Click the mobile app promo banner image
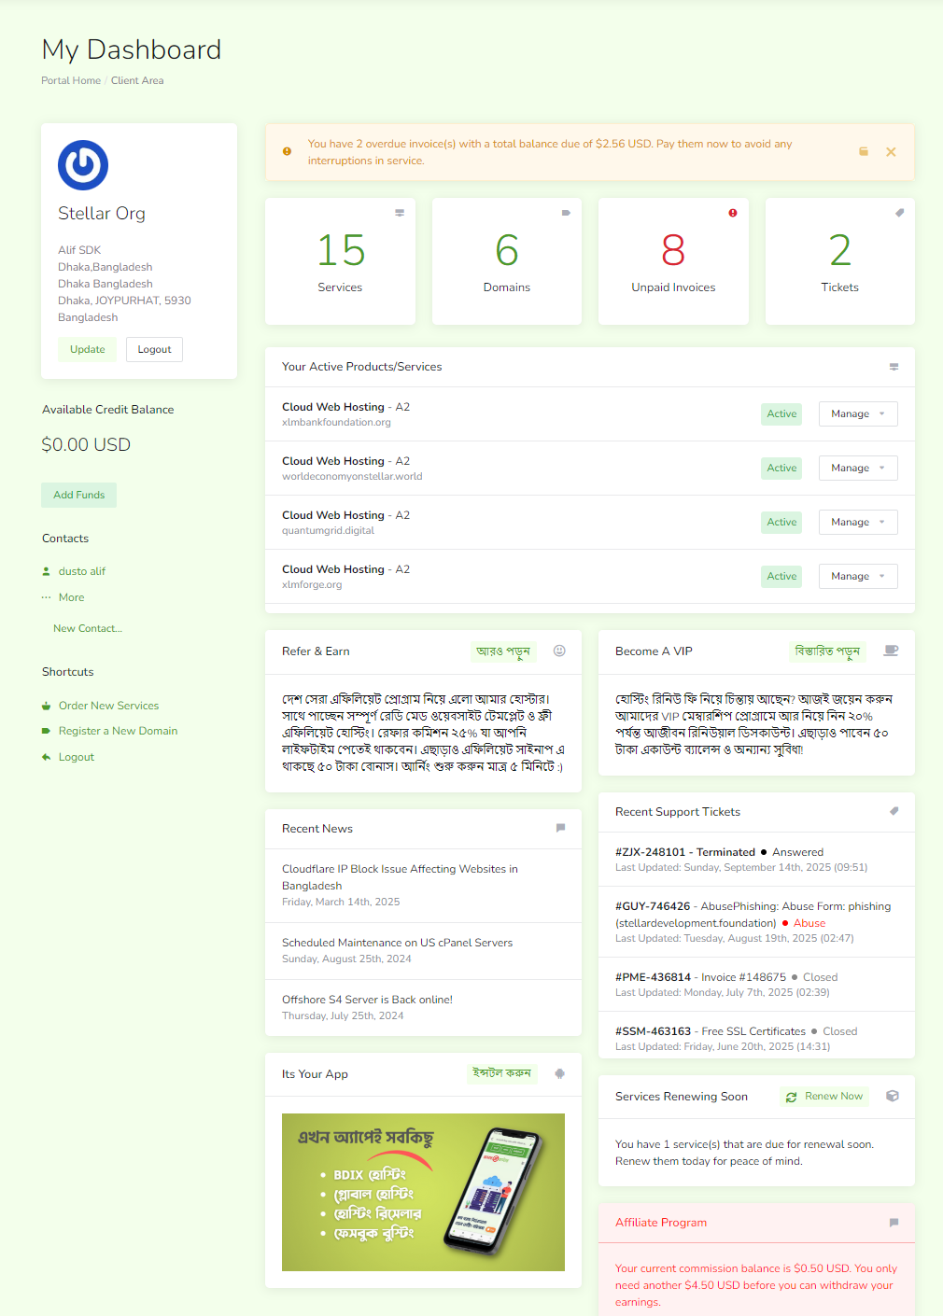Image resolution: width=943 pixels, height=1316 pixels. tap(423, 1192)
